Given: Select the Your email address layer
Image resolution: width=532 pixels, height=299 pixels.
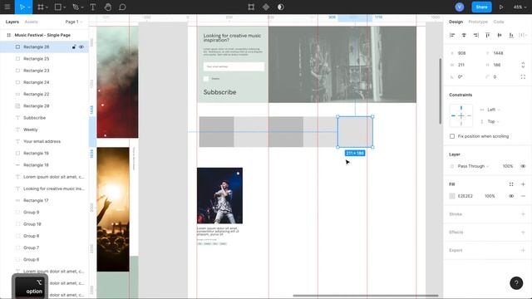Looking at the screenshot, I should pyautogui.click(x=42, y=141).
